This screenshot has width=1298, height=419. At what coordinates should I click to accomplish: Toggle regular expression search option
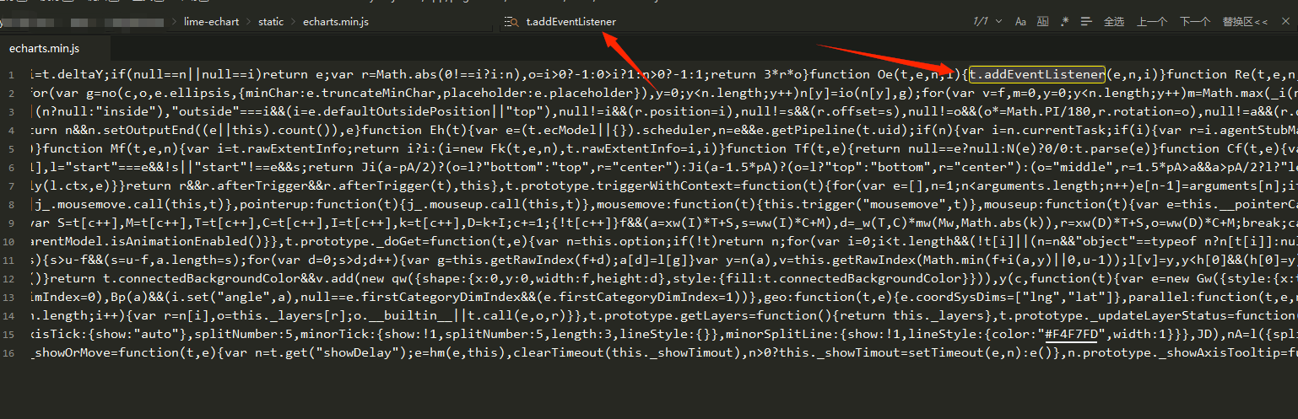1065,21
